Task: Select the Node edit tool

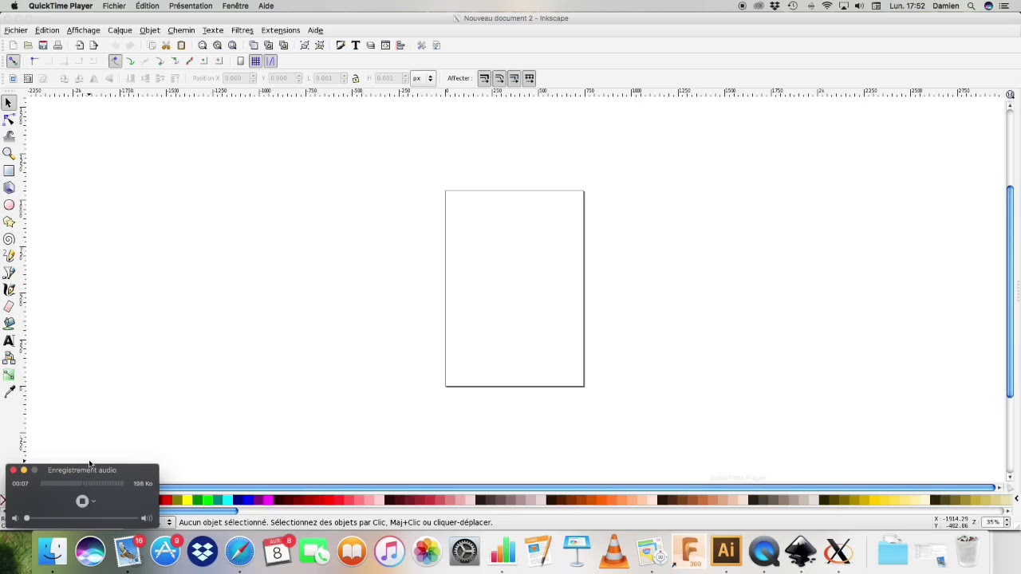Action: (9, 120)
